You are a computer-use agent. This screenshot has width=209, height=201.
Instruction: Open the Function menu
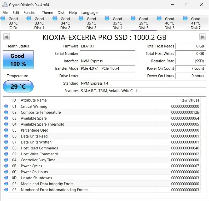tap(31, 13)
